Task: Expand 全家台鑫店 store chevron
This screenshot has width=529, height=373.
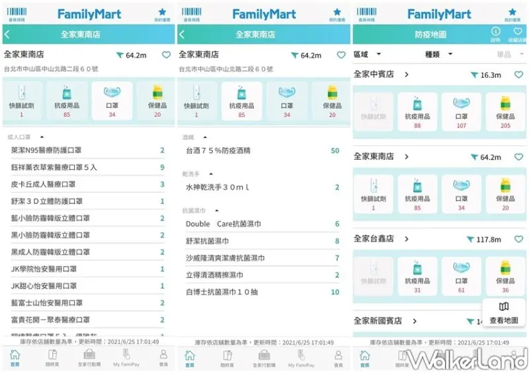Action: click(407, 239)
